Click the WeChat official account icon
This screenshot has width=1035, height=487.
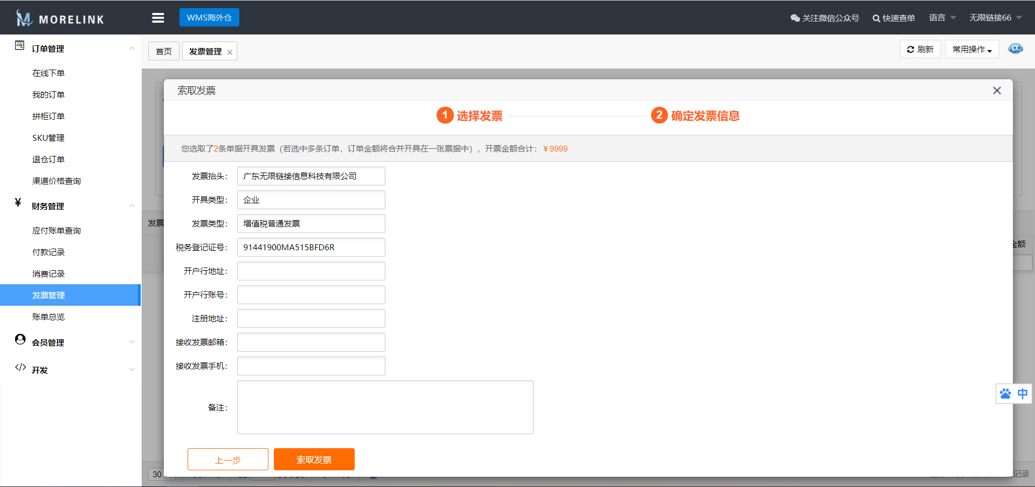(795, 18)
